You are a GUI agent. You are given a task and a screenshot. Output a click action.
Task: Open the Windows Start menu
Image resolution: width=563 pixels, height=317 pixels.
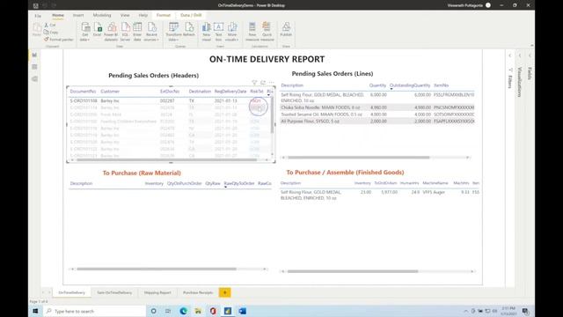[35, 311]
